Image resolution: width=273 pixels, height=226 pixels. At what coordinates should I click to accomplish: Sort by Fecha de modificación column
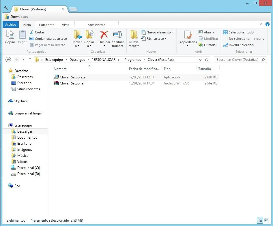tap(144, 69)
